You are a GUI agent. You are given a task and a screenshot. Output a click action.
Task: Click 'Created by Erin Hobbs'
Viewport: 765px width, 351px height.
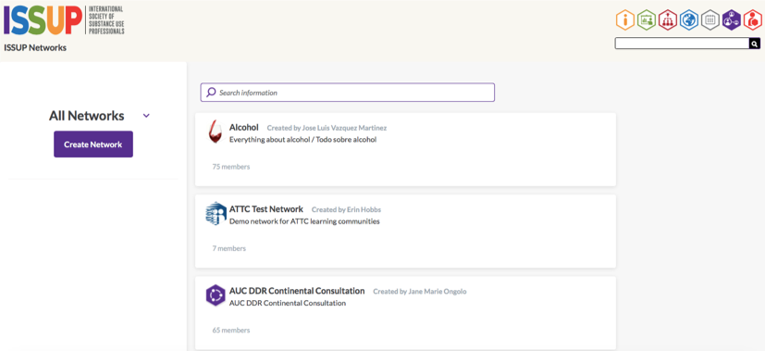(346, 209)
